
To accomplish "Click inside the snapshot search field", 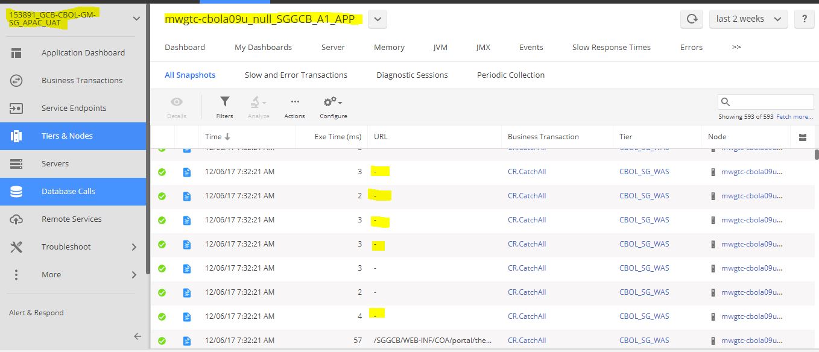I will coord(766,101).
